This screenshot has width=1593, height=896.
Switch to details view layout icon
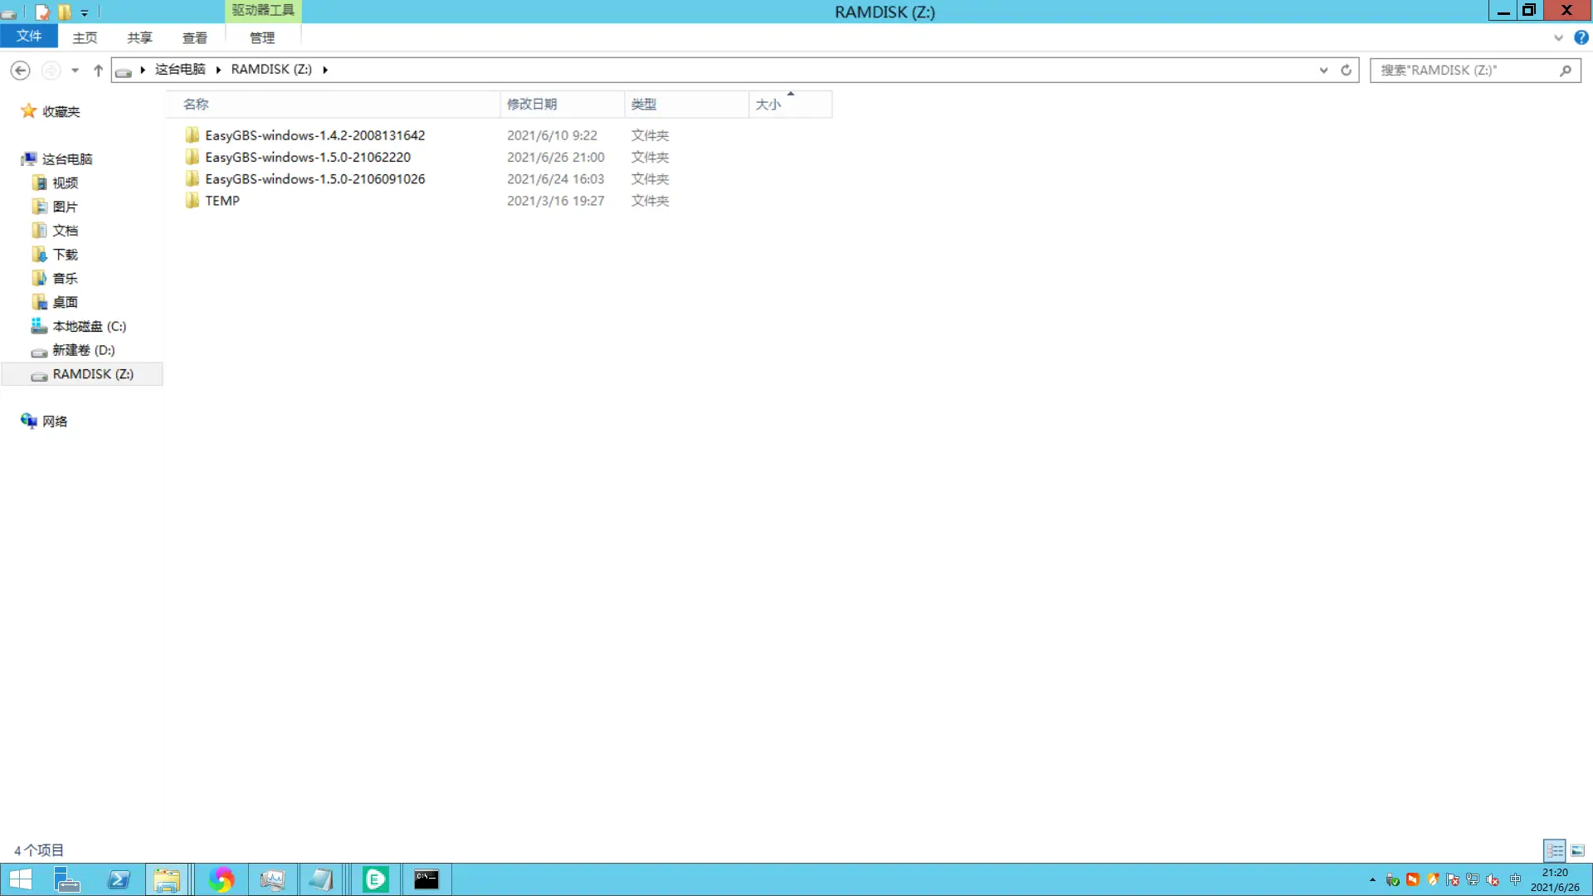tap(1554, 850)
